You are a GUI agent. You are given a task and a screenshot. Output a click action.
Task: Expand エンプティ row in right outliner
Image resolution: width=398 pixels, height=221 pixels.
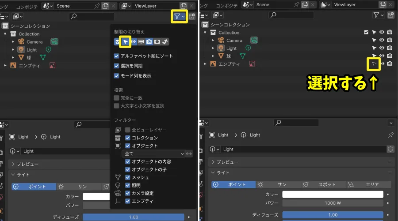[x=205, y=64]
